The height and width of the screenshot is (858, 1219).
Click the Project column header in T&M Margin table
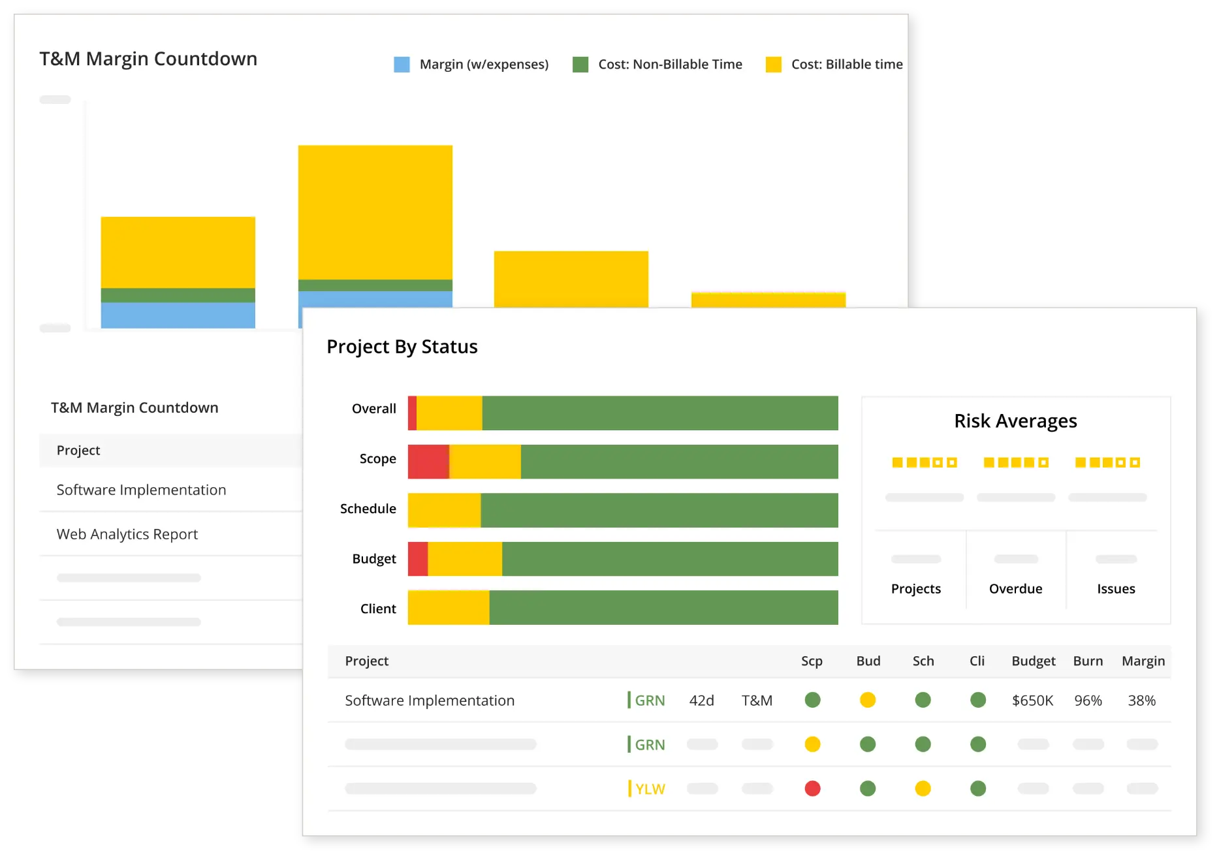click(x=78, y=451)
